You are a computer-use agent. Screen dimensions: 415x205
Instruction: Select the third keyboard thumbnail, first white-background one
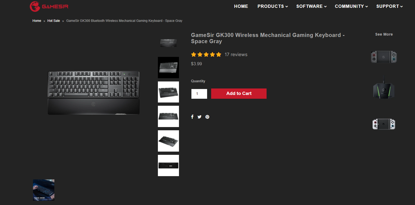(x=168, y=92)
